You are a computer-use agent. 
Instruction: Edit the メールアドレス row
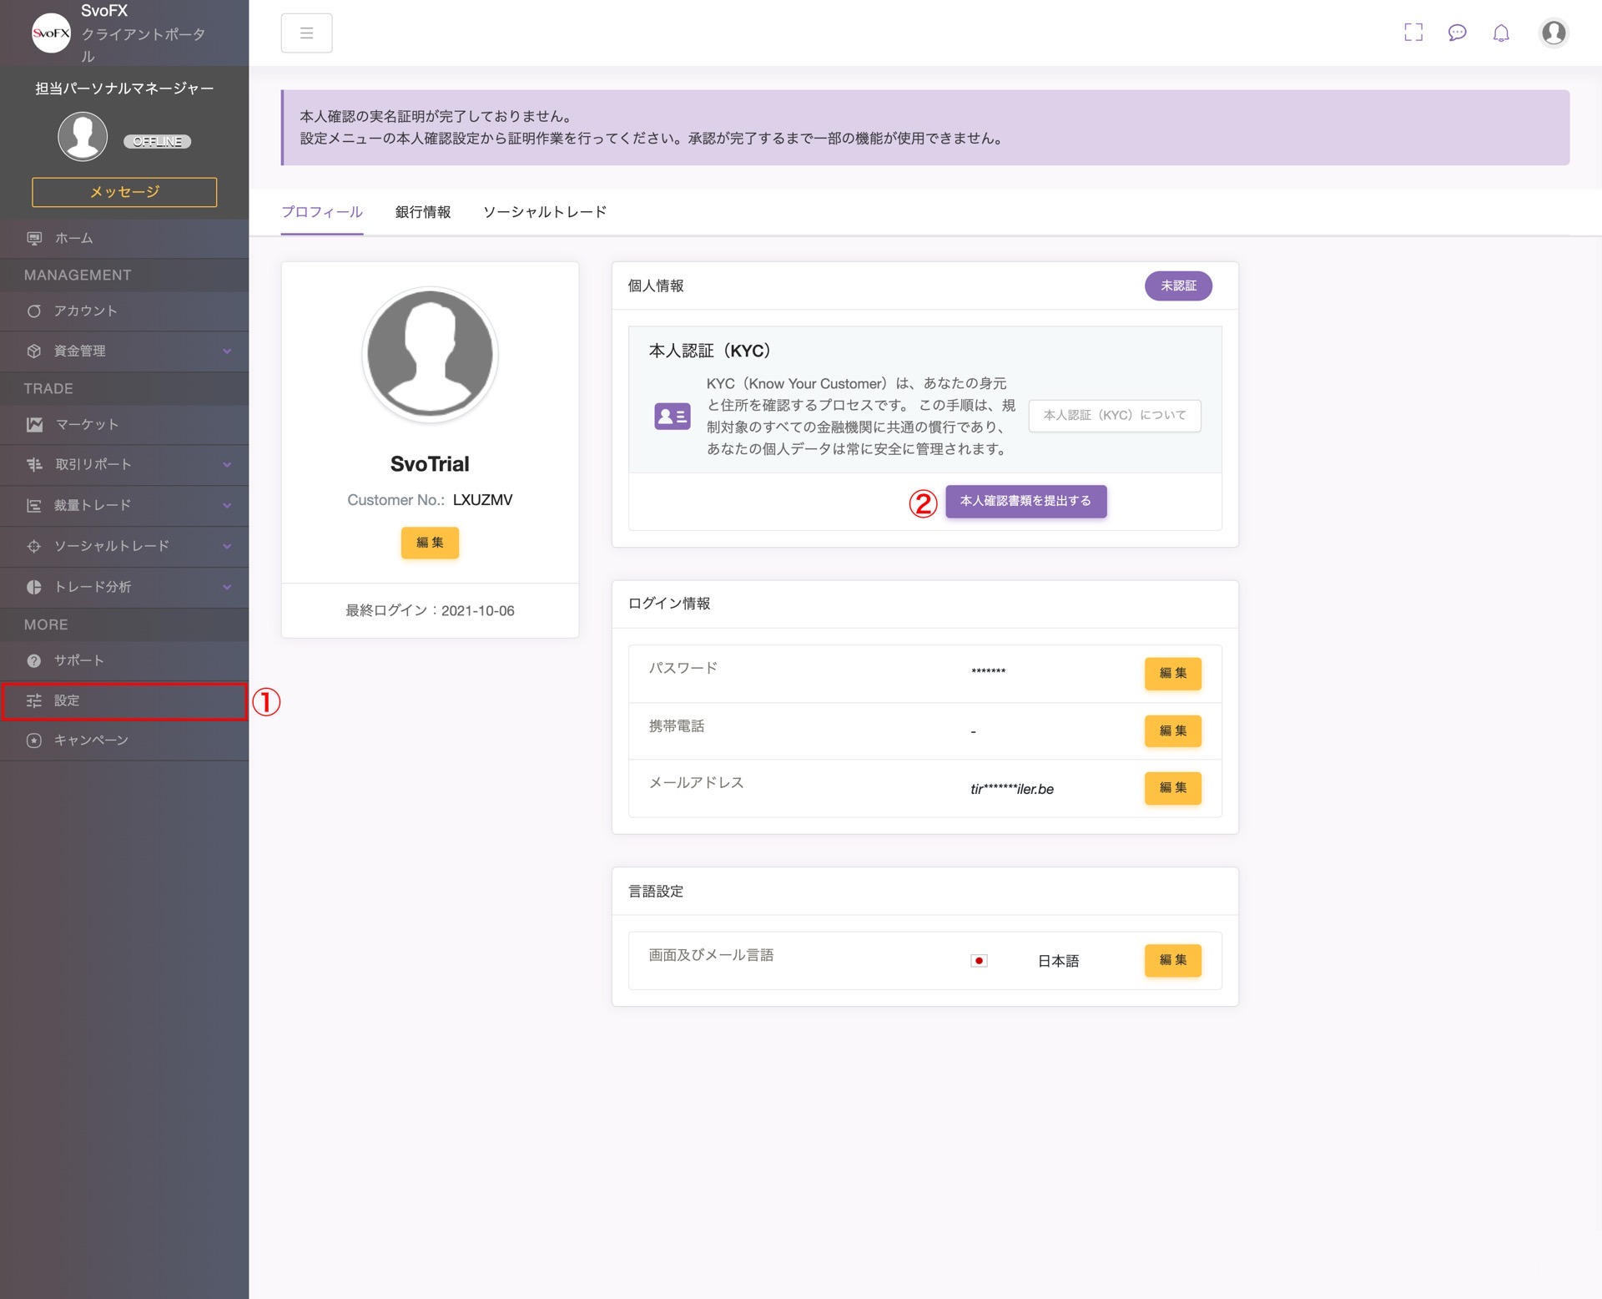tap(1173, 788)
